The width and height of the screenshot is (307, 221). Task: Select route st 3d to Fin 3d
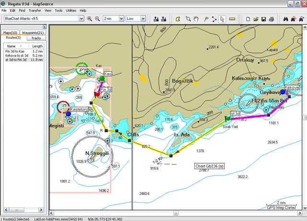[x=24, y=60]
